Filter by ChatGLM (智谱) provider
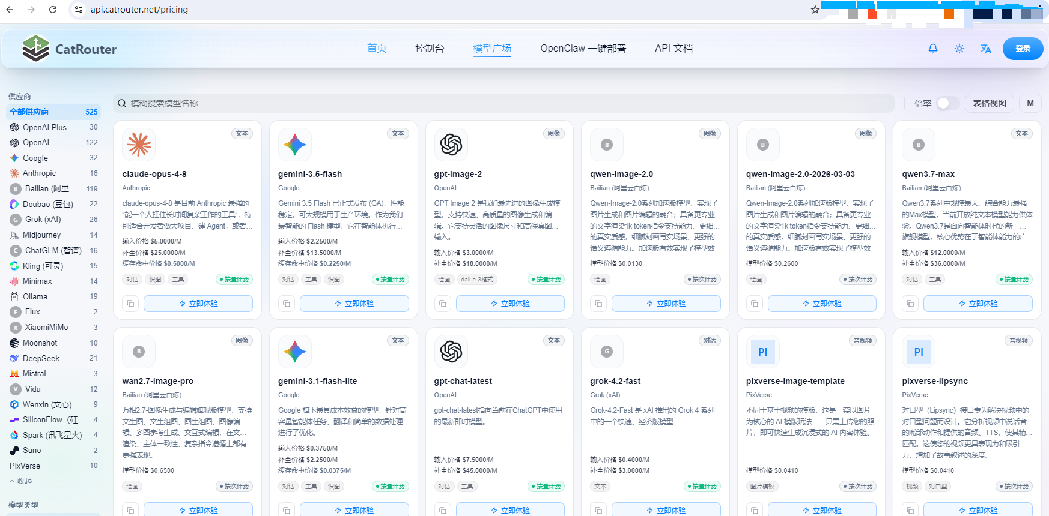The height and width of the screenshot is (516, 1049). pyautogui.click(x=53, y=250)
